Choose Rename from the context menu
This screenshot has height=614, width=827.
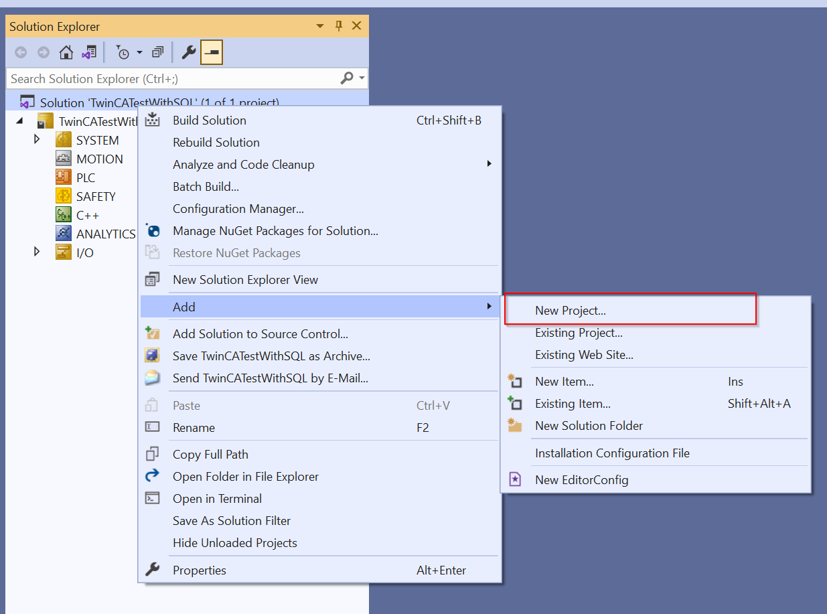(x=319, y=428)
